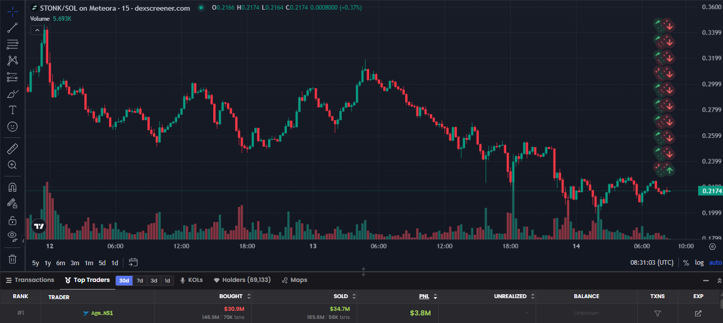Select the crosshair cursor tool
The image size is (723, 323).
pos(13,11)
